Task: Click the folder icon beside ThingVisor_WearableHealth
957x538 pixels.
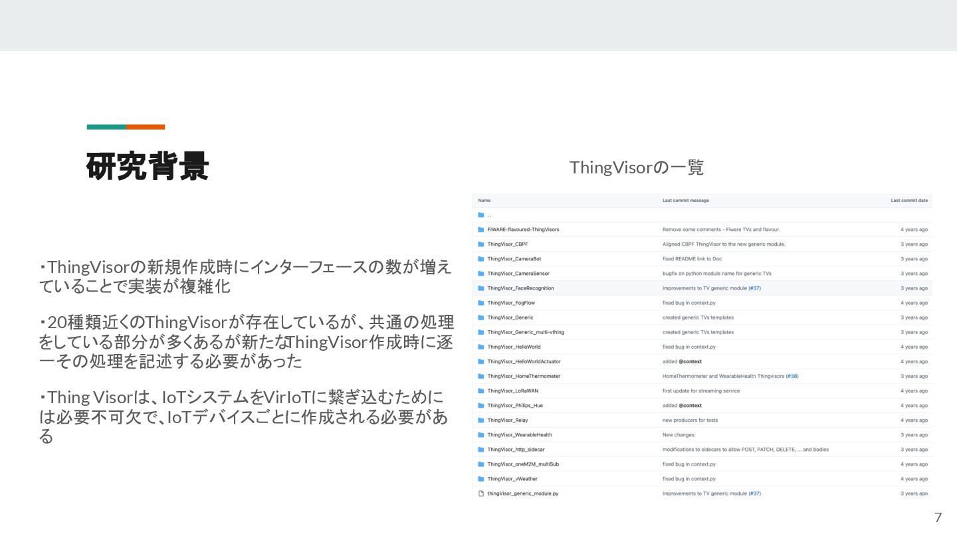Action: click(480, 434)
